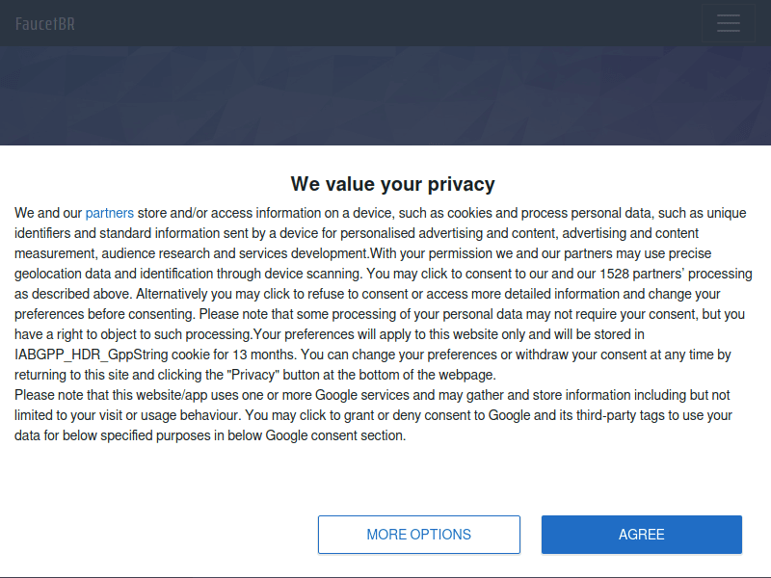
Task: Click the quoted "Privacy" word in notice
Action: [253, 375]
